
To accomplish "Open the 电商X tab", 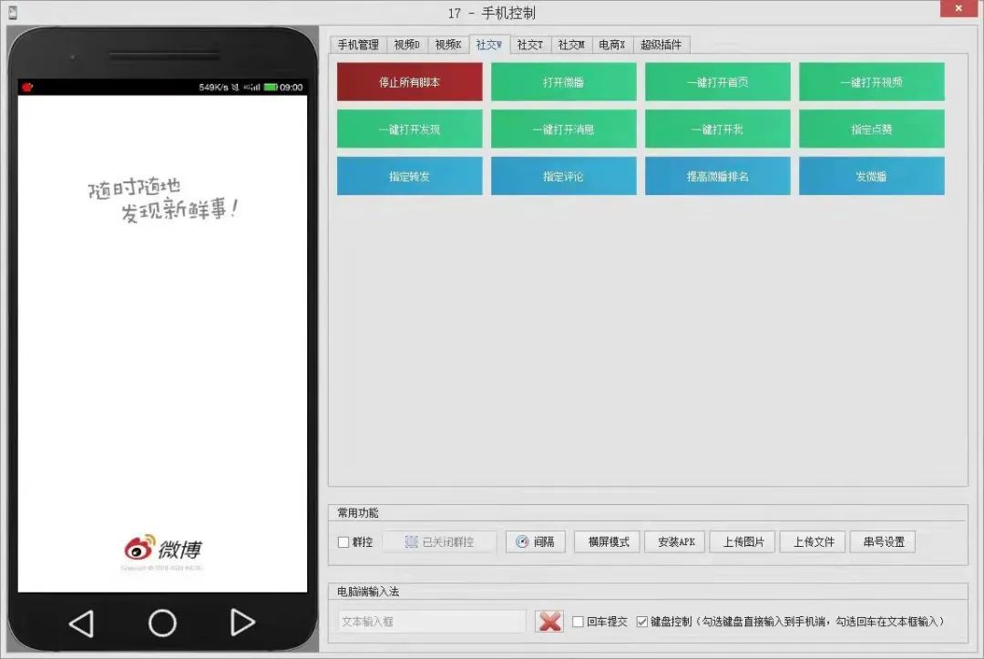I will 612,45.
